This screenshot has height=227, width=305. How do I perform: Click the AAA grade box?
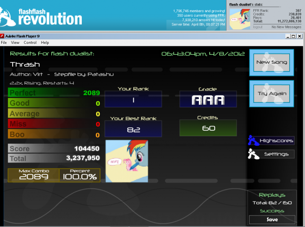(x=208, y=99)
